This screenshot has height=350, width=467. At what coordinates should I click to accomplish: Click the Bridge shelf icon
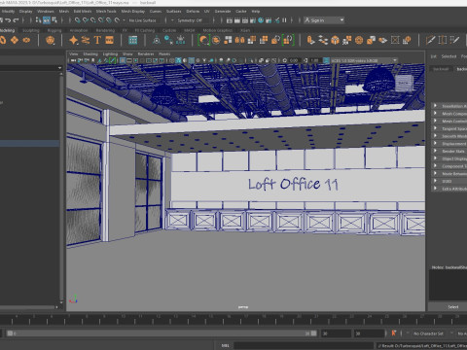pyautogui.click(x=323, y=40)
